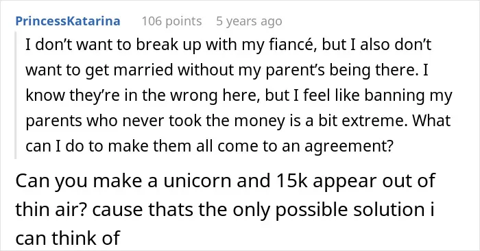This screenshot has height=251, width=480.
Task: Click the word 'agreement?' ending the quote
Action: pyautogui.click(x=348, y=147)
